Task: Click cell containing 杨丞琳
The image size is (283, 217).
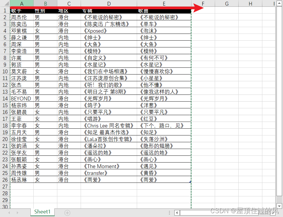Action: [22, 180]
